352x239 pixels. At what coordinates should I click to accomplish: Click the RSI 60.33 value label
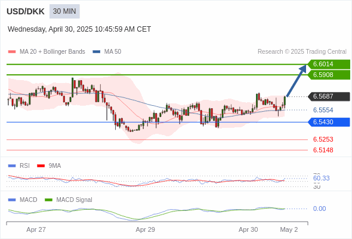coord(321,178)
